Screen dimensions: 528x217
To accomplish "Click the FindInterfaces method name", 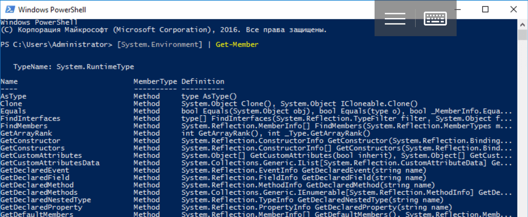I will [x=30, y=118].
